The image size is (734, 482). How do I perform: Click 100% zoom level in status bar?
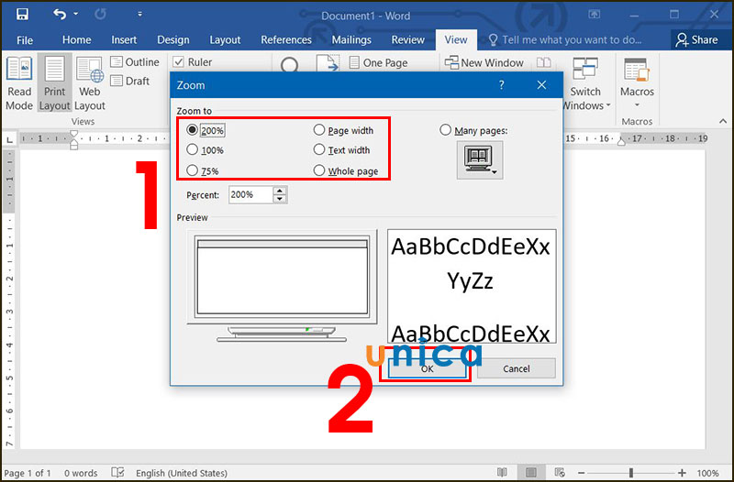coord(707,473)
